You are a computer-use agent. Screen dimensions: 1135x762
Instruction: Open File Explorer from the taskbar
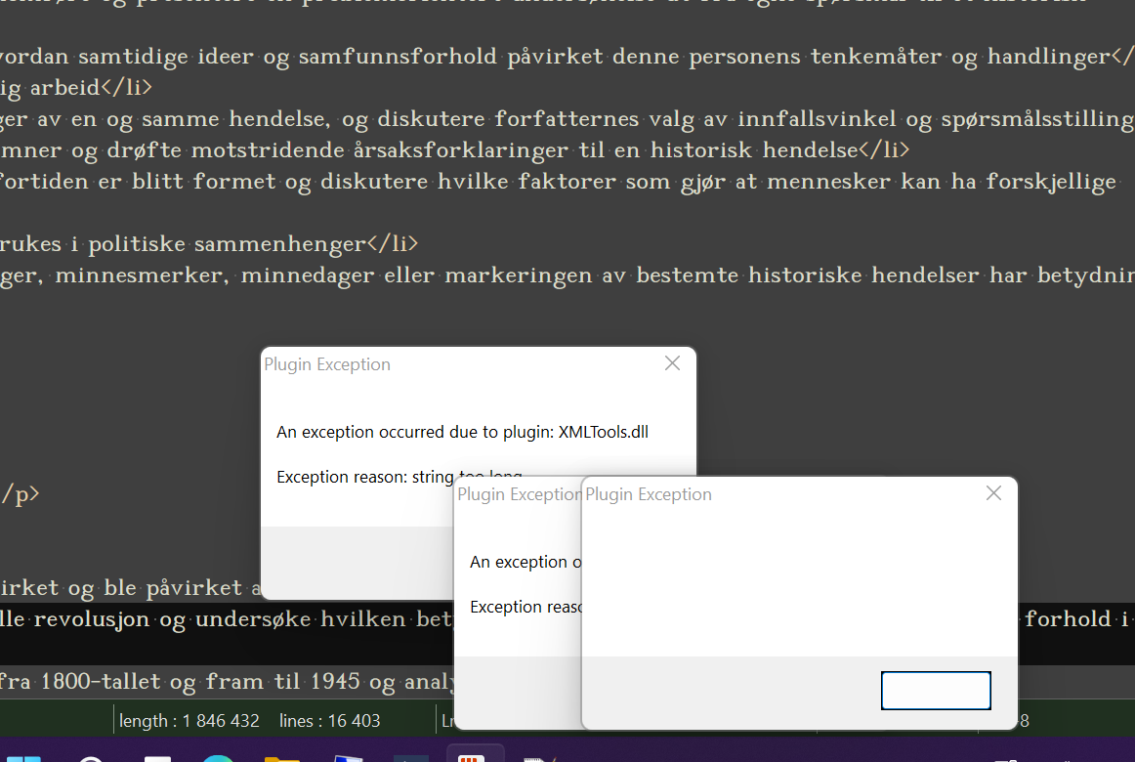tap(282, 758)
